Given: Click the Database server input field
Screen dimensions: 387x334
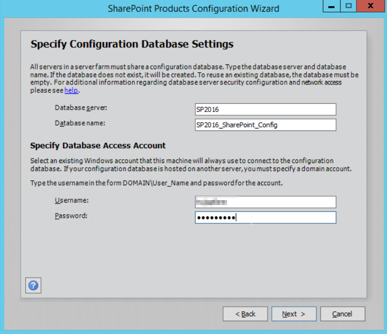Looking at the screenshot, I should pyautogui.click(x=266, y=110).
